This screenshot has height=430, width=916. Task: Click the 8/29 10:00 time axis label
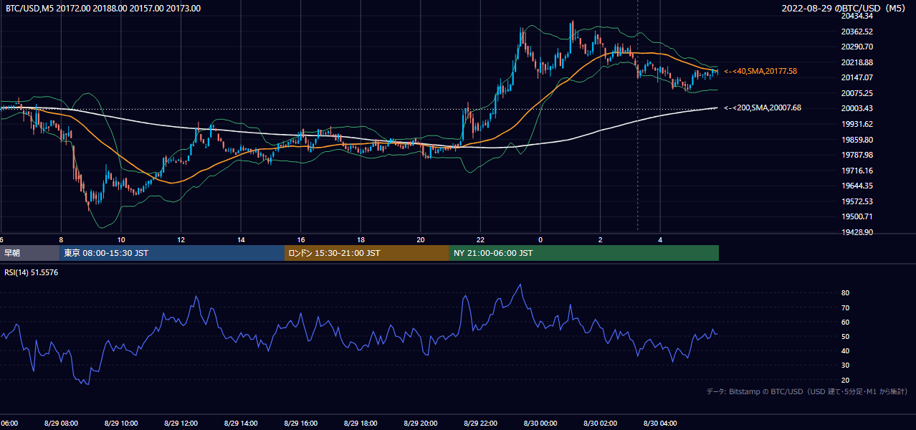click(121, 424)
